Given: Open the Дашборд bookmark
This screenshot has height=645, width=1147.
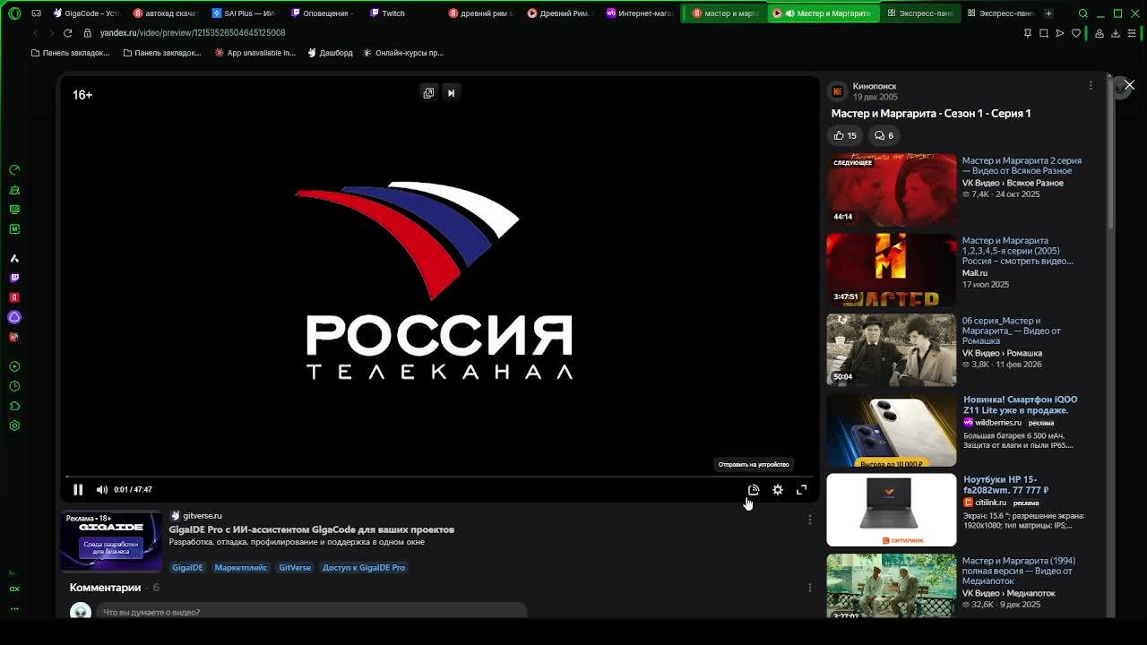Looking at the screenshot, I should (x=331, y=53).
